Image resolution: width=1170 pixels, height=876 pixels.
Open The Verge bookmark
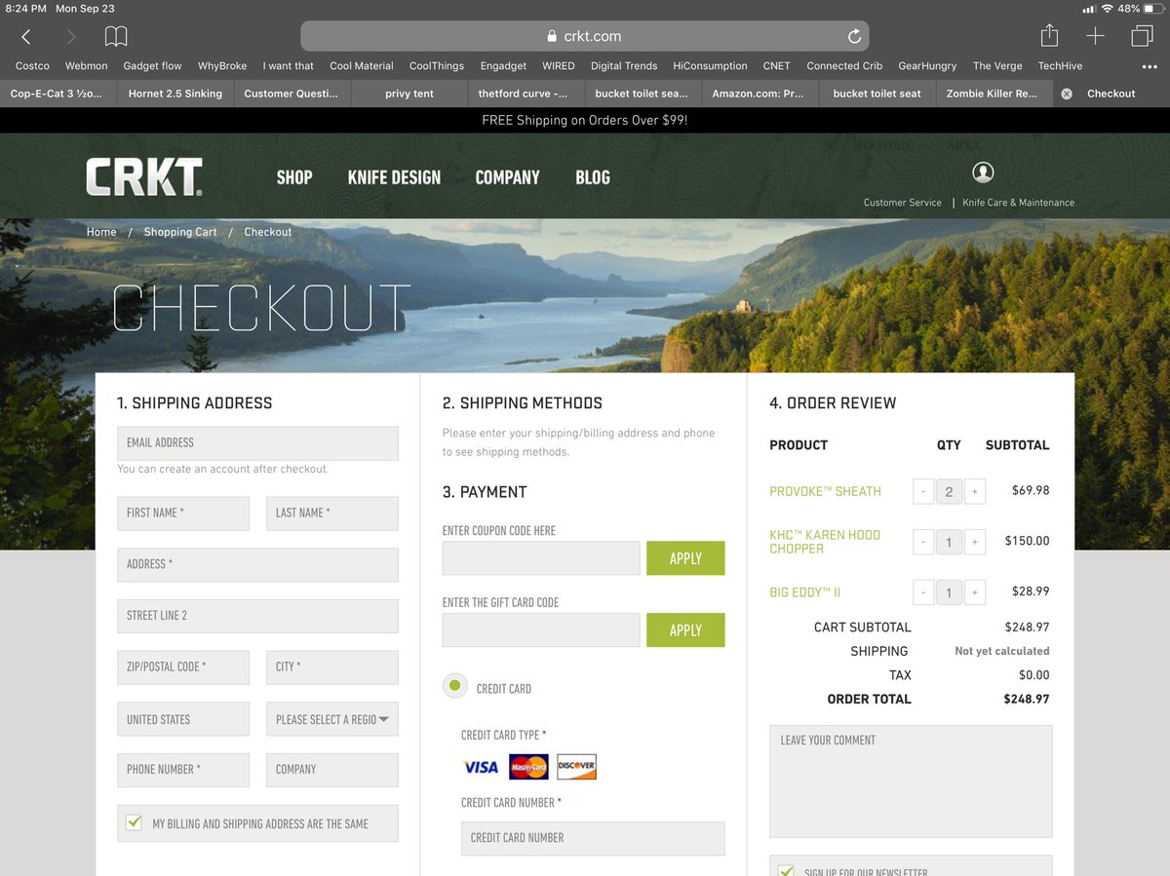(x=997, y=66)
